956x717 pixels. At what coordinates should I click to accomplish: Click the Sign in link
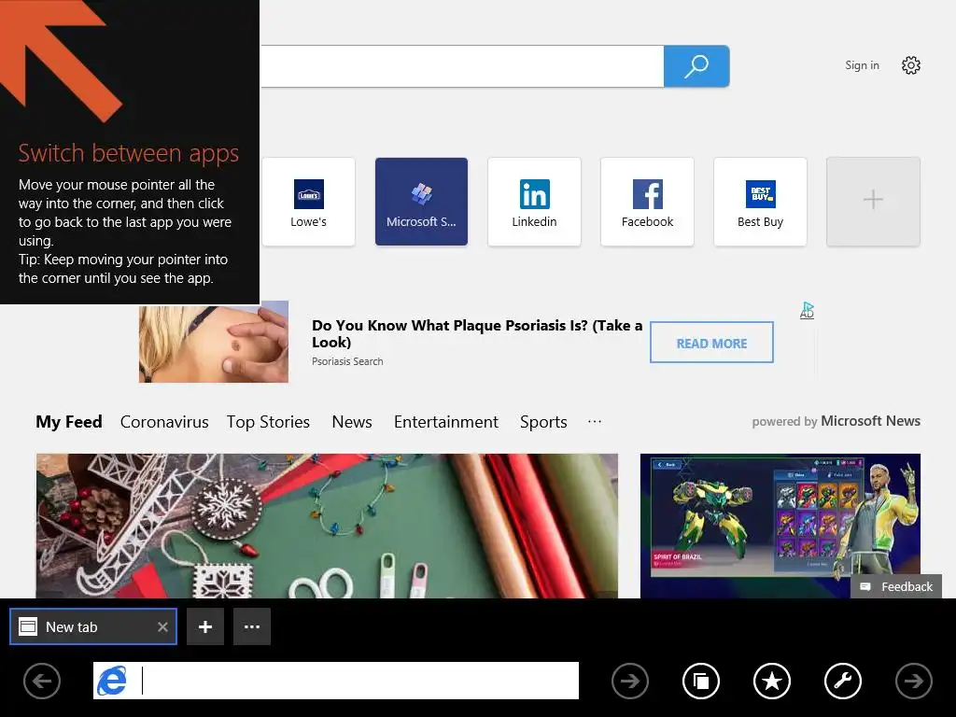tap(862, 65)
